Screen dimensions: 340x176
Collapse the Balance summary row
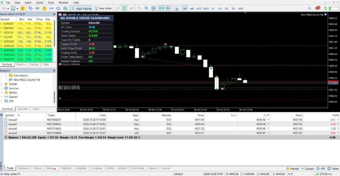6,138
